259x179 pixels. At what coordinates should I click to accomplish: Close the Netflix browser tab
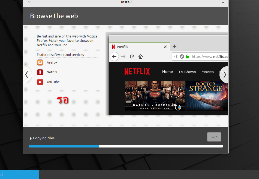(165, 47)
